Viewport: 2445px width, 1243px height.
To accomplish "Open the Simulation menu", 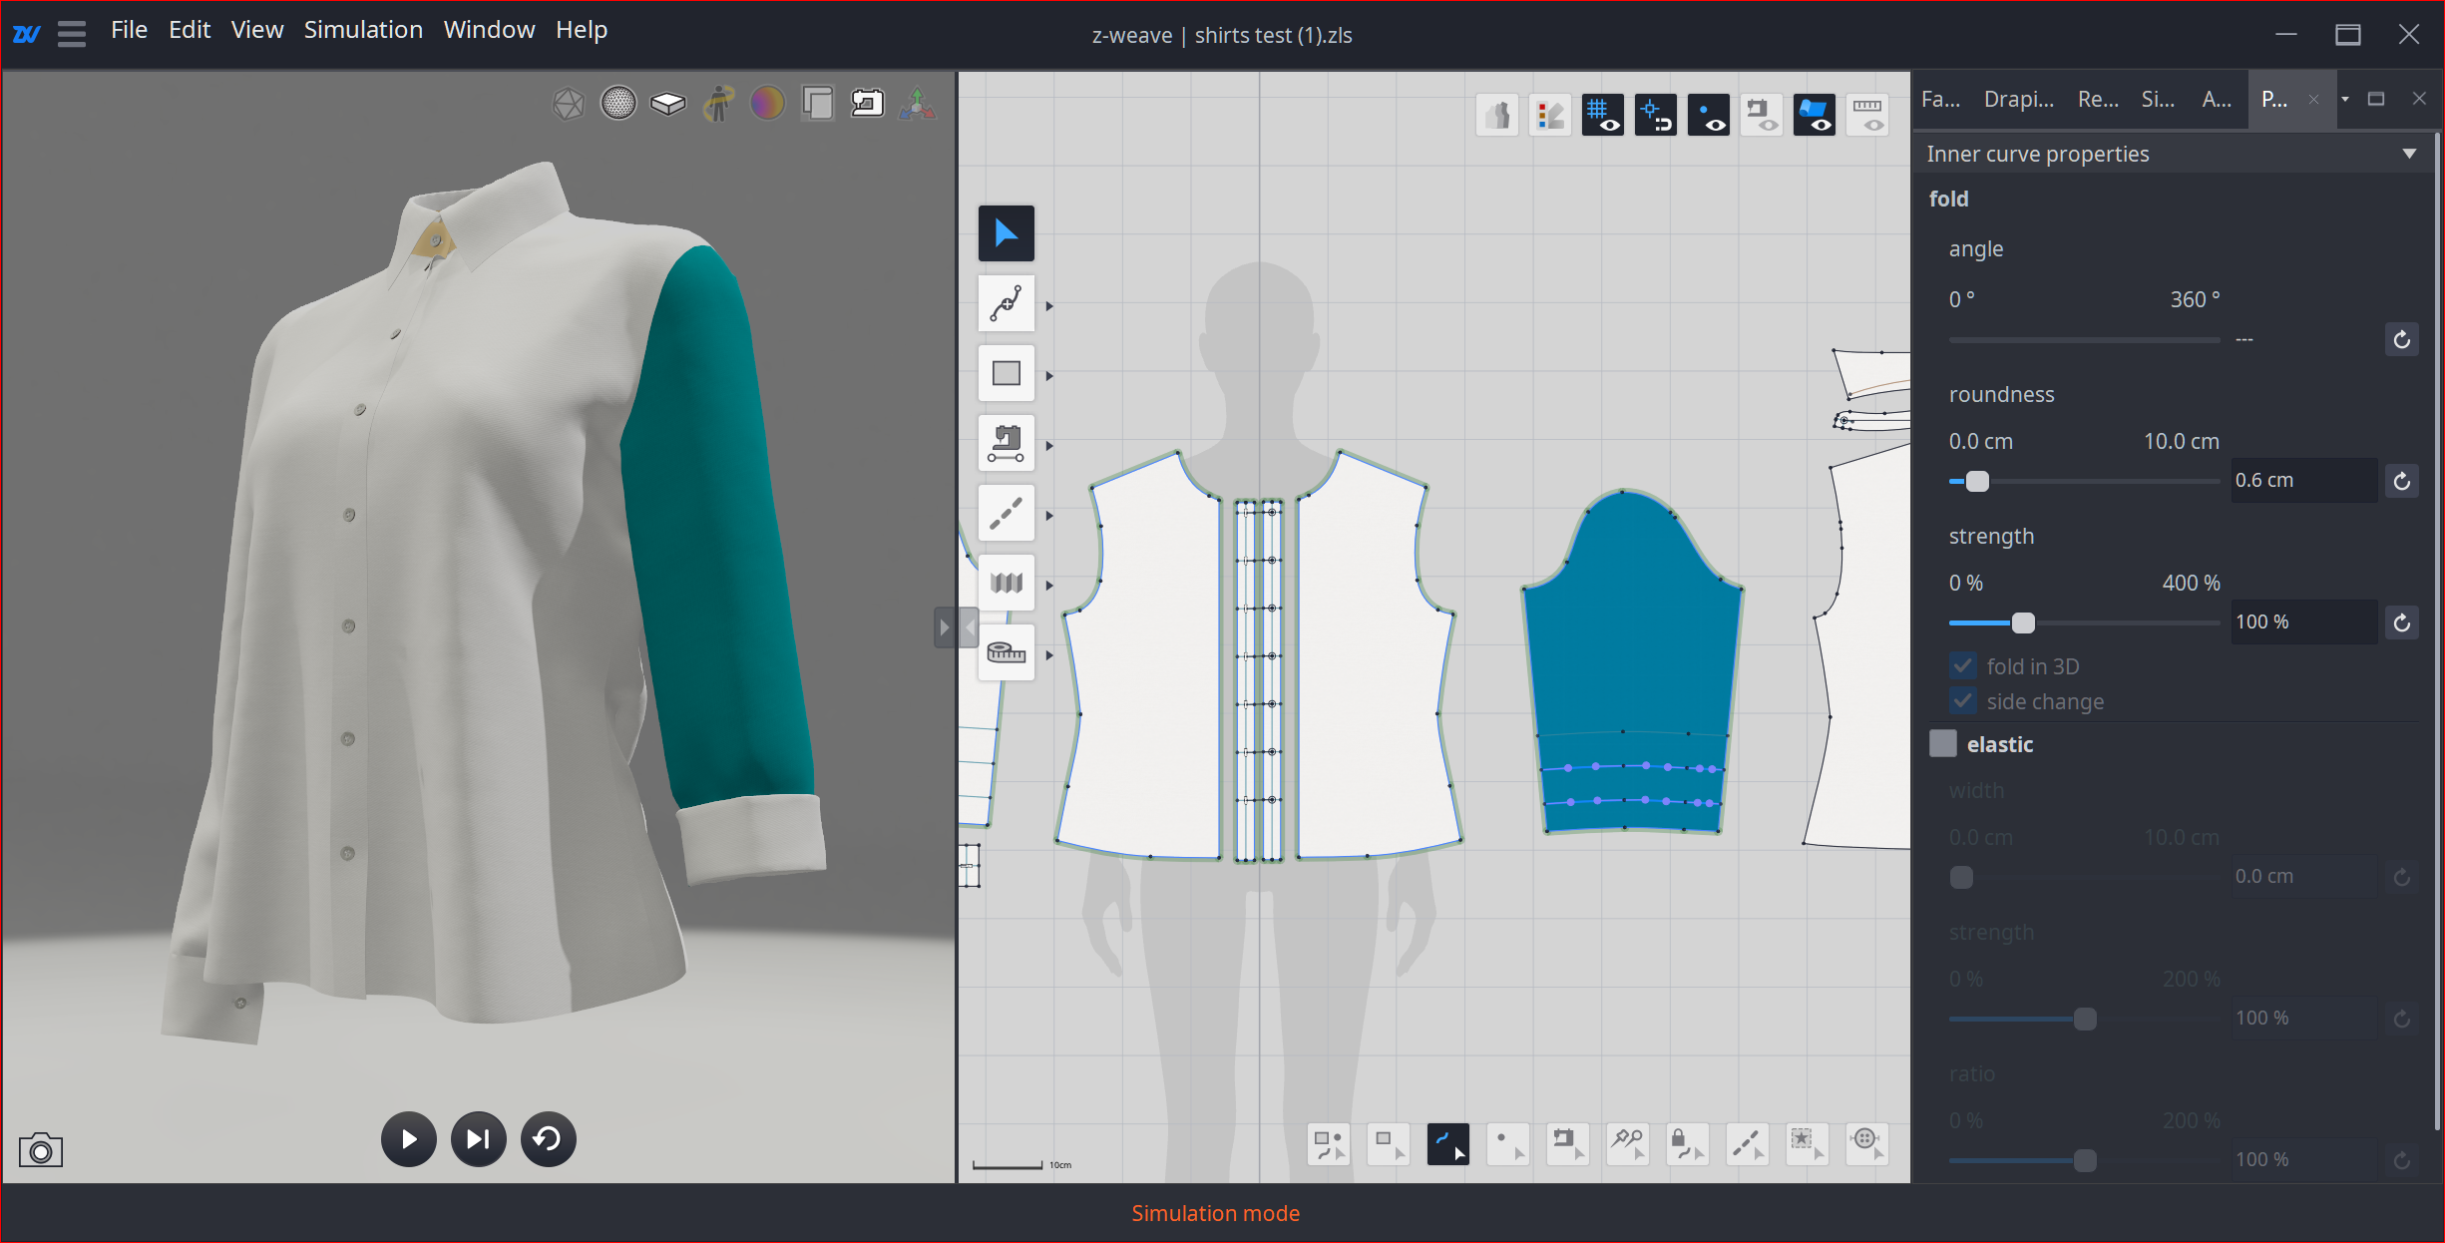I will [363, 30].
